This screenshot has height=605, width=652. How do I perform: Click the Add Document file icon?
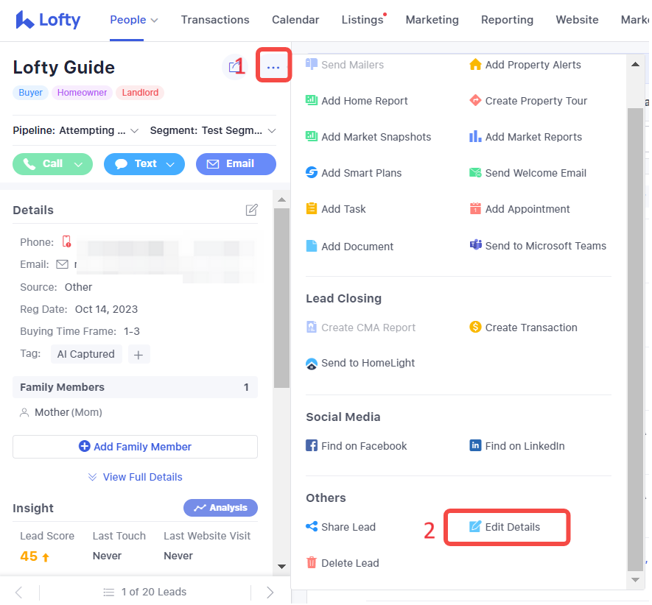[x=312, y=246]
